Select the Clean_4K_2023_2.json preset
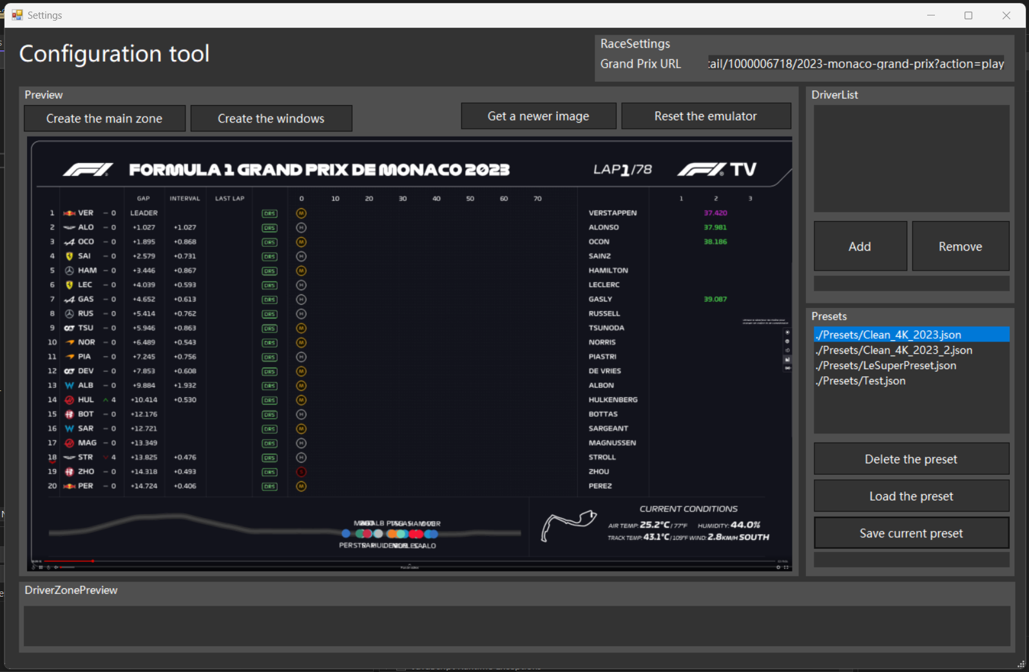The image size is (1029, 672). pos(911,350)
